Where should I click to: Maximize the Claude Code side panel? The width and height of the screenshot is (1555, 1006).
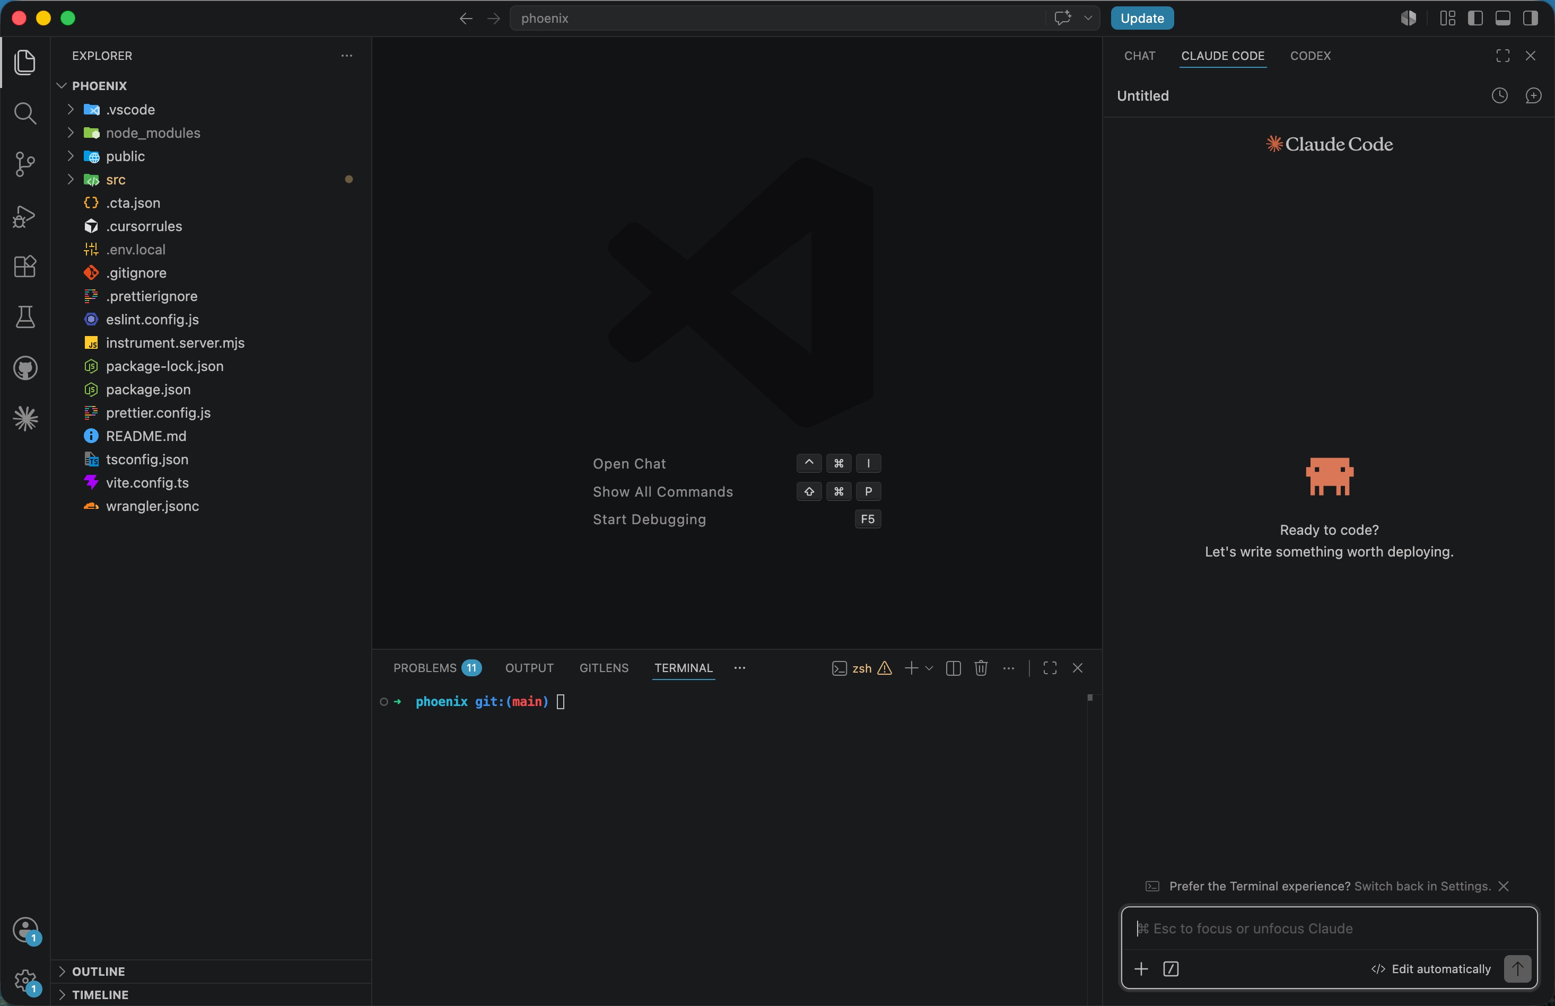point(1502,56)
